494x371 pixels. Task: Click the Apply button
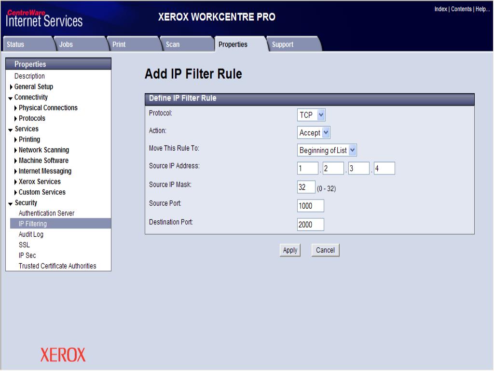coord(290,250)
